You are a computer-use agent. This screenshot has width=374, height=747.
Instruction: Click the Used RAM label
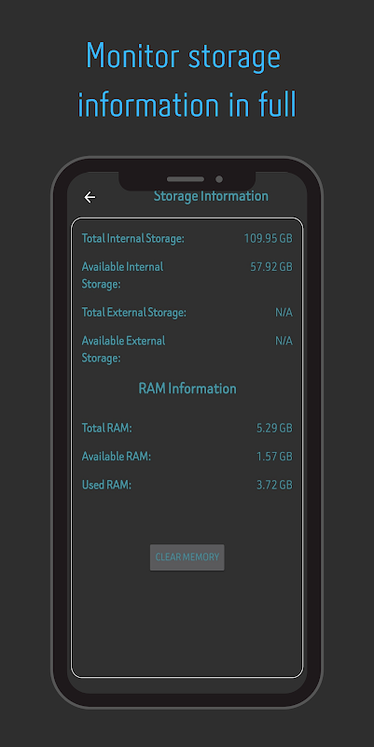(x=106, y=485)
